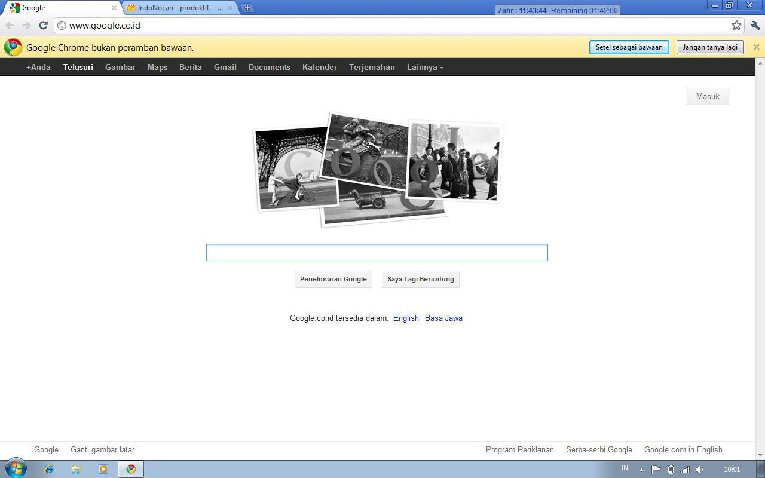Open the Action Center flag icon

pos(656,470)
